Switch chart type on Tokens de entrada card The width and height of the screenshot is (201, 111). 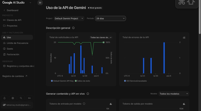(x=111, y=104)
